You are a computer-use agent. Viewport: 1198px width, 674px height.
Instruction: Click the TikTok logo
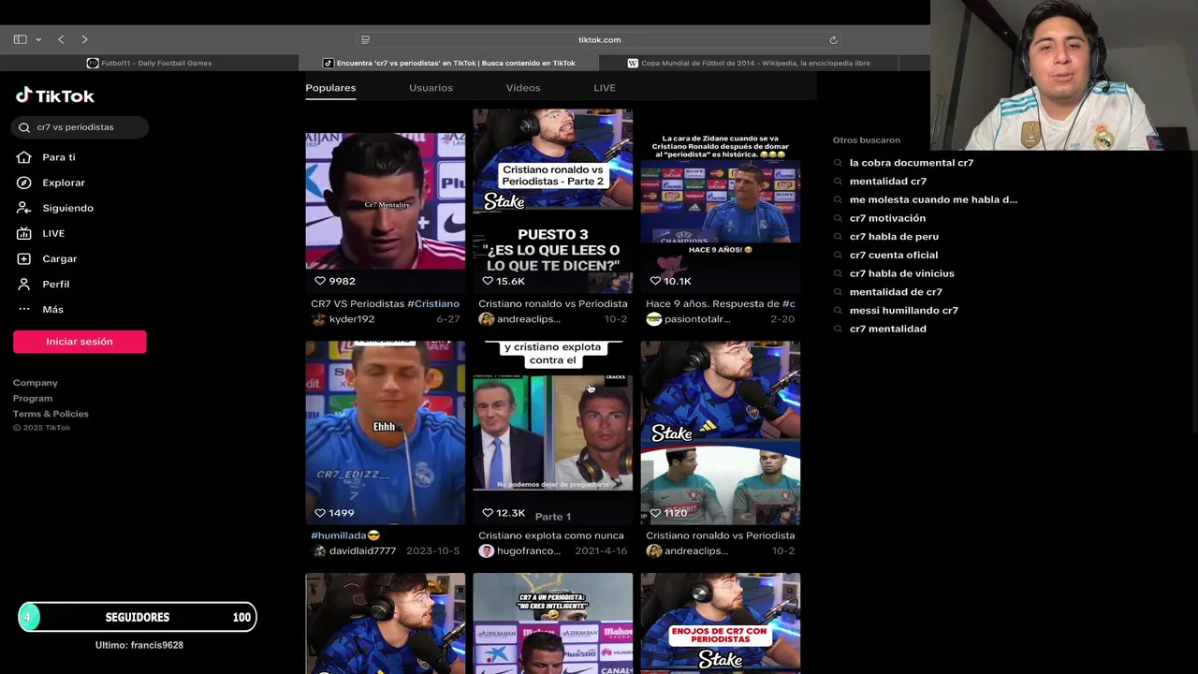coord(55,95)
